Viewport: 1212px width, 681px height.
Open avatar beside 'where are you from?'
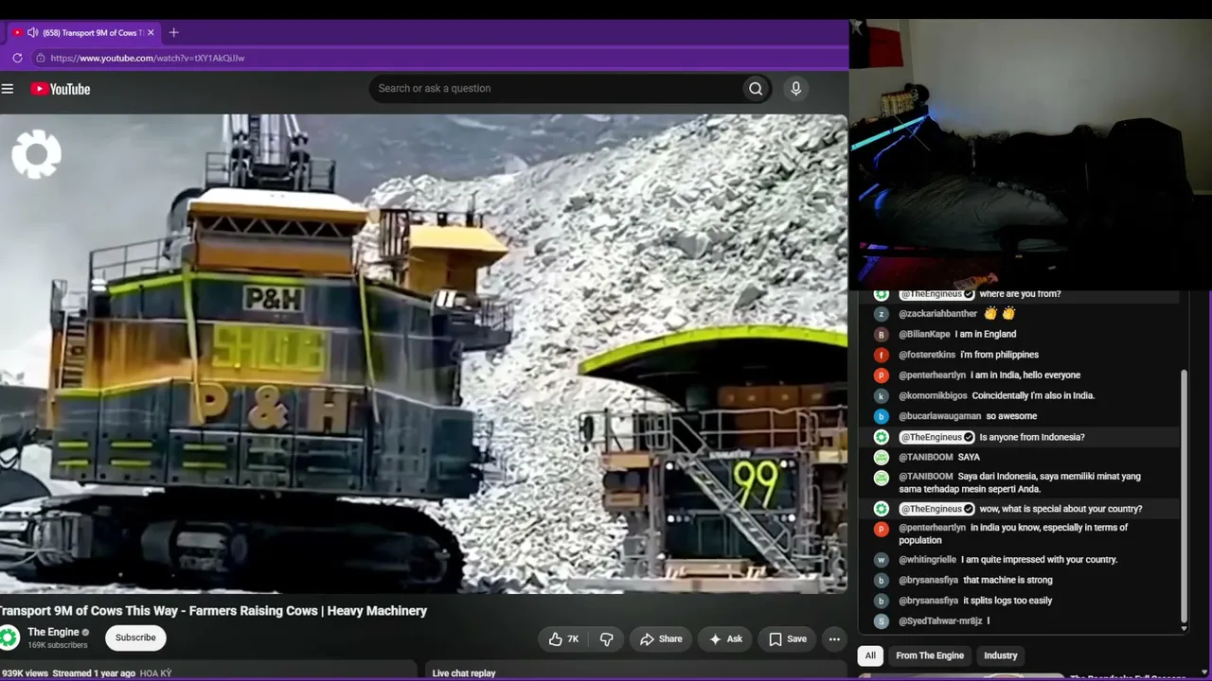(882, 294)
